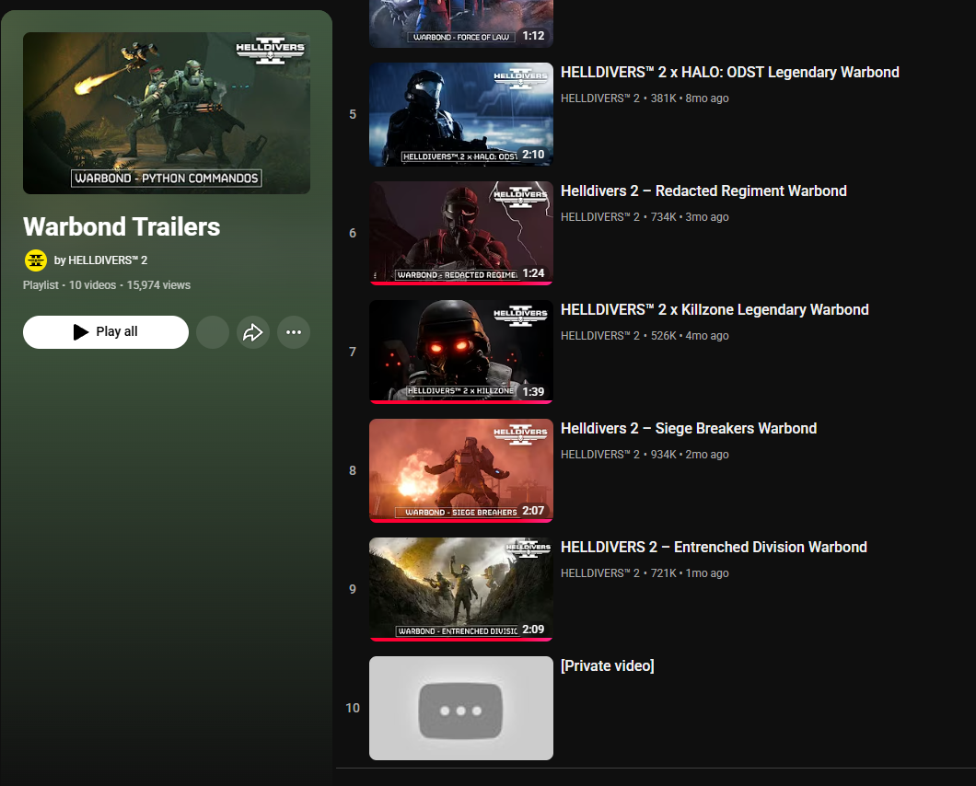Click the HELLDIVERS 2 channel avatar
The image size is (976, 786).
pyautogui.click(x=36, y=260)
